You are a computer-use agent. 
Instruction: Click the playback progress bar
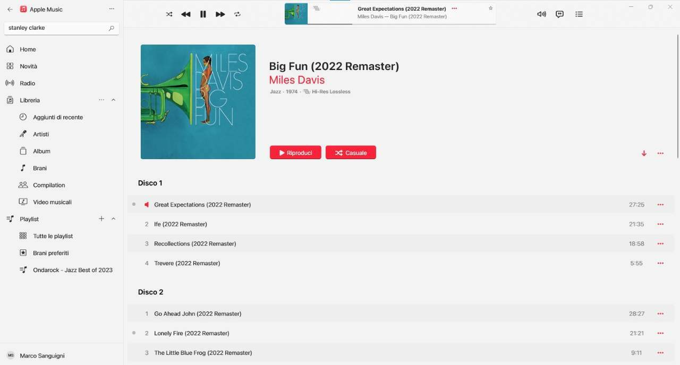402,24
